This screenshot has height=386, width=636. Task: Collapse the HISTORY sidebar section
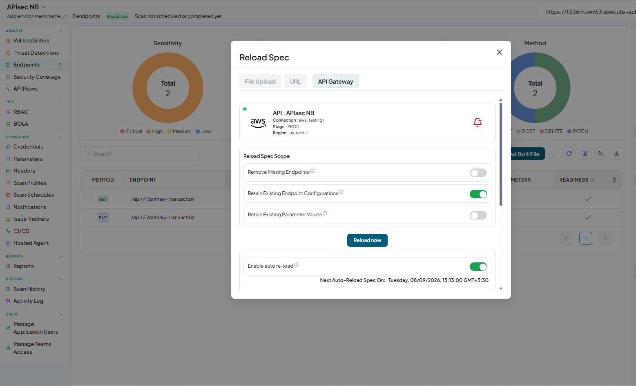pyautogui.click(x=61, y=279)
